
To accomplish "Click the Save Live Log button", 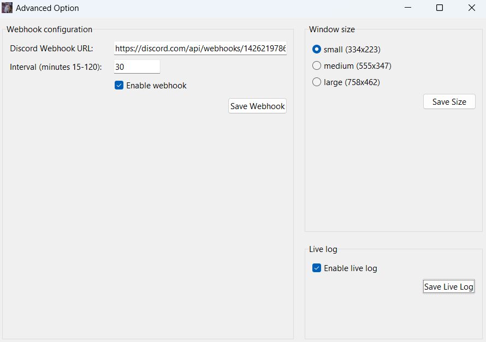I will click(449, 286).
